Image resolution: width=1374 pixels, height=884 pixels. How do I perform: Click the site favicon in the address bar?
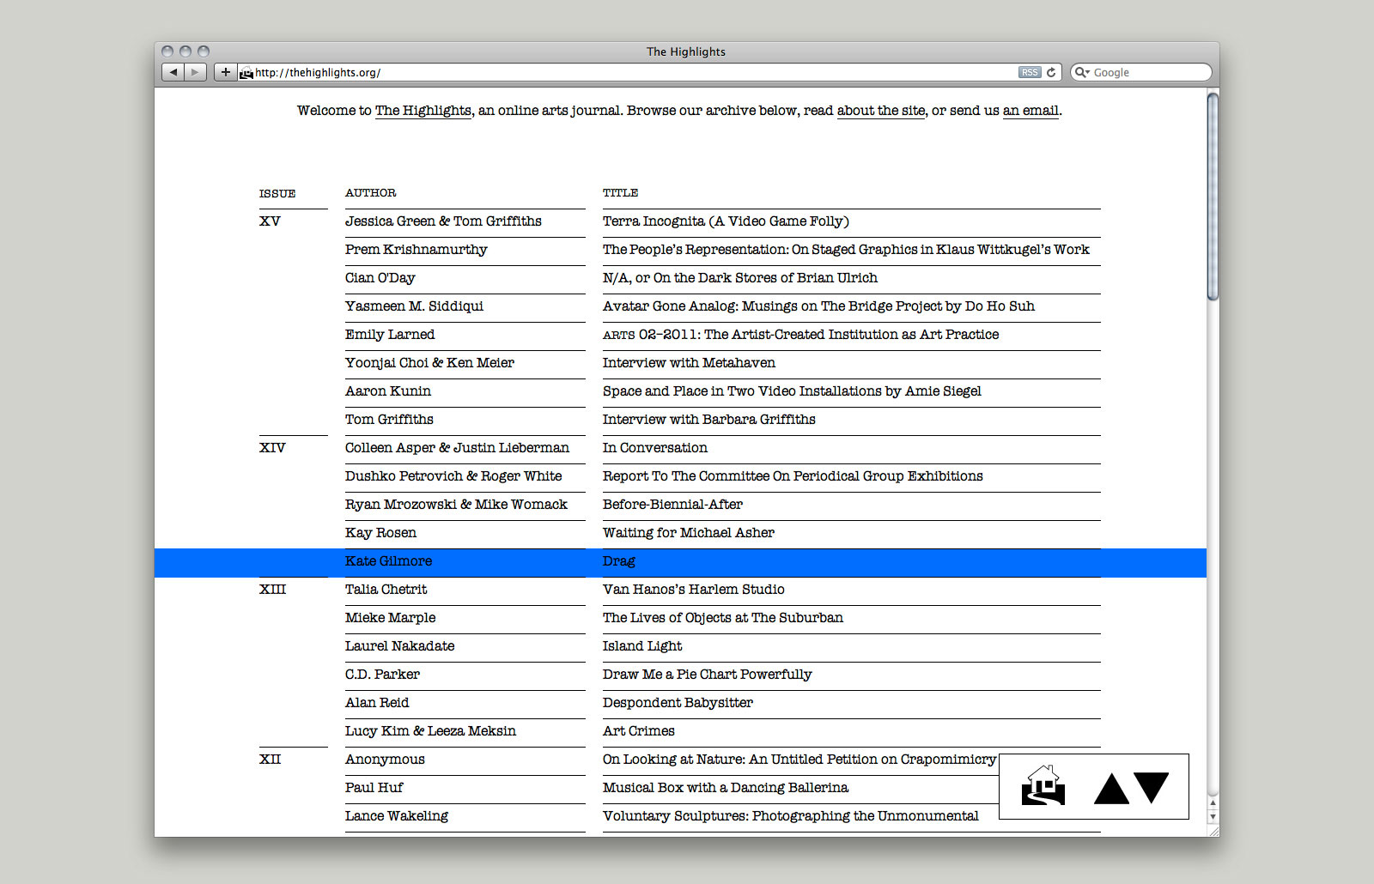click(246, 73)
